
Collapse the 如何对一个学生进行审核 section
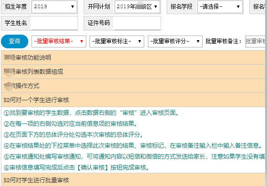click(133, 100)
